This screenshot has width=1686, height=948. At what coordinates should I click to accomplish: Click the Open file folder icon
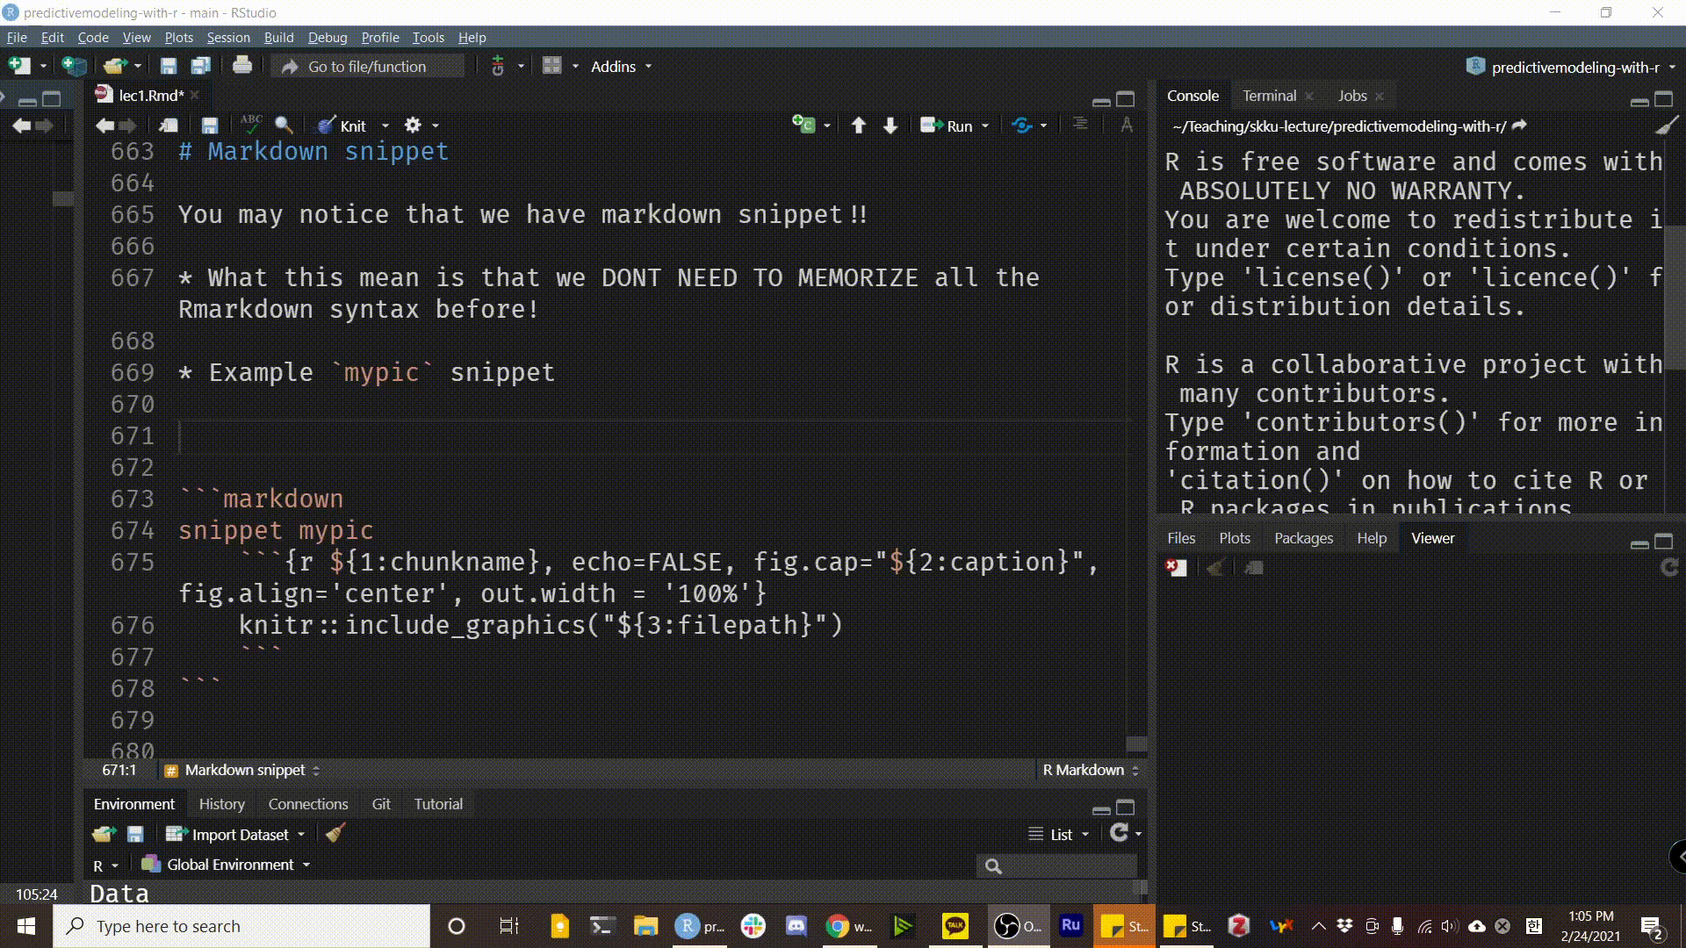coord(115,66)
